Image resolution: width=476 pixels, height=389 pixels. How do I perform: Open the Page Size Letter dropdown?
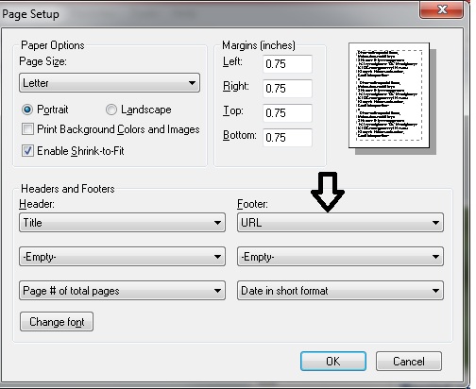tap(110, 83)
